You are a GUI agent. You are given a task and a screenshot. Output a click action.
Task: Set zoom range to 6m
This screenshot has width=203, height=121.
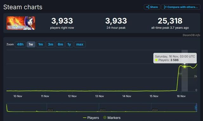[60, 44]
